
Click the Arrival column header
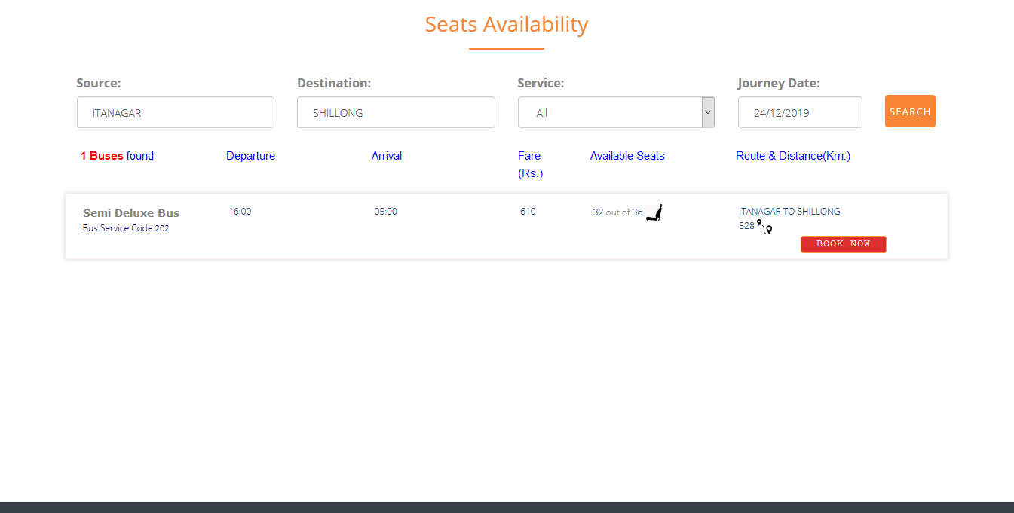(386, 156)
